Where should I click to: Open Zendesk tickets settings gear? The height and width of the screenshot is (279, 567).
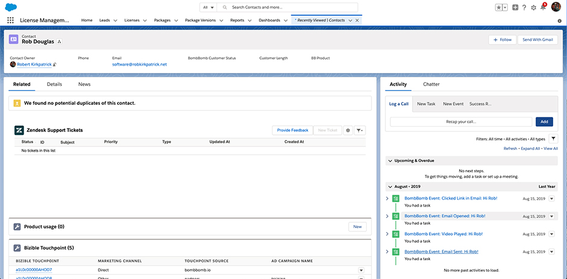click(348, 131)
